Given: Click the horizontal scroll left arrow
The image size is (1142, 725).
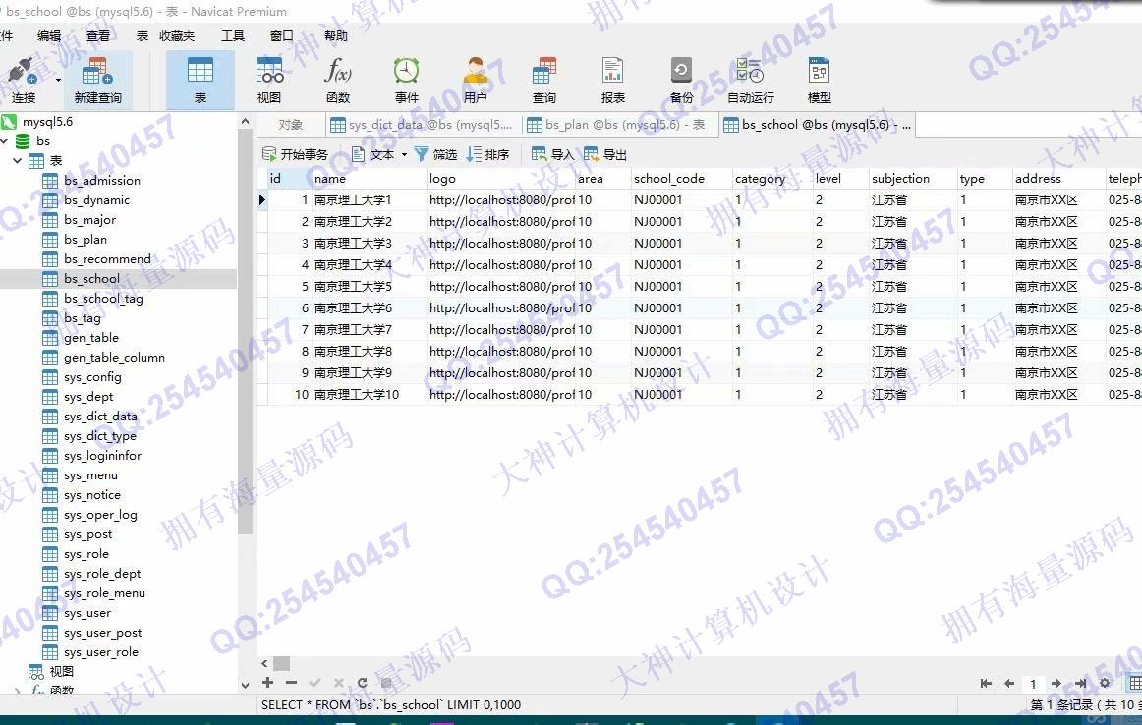Looking at the screenshot, I should pyautogui.click(x=264, y=664).
